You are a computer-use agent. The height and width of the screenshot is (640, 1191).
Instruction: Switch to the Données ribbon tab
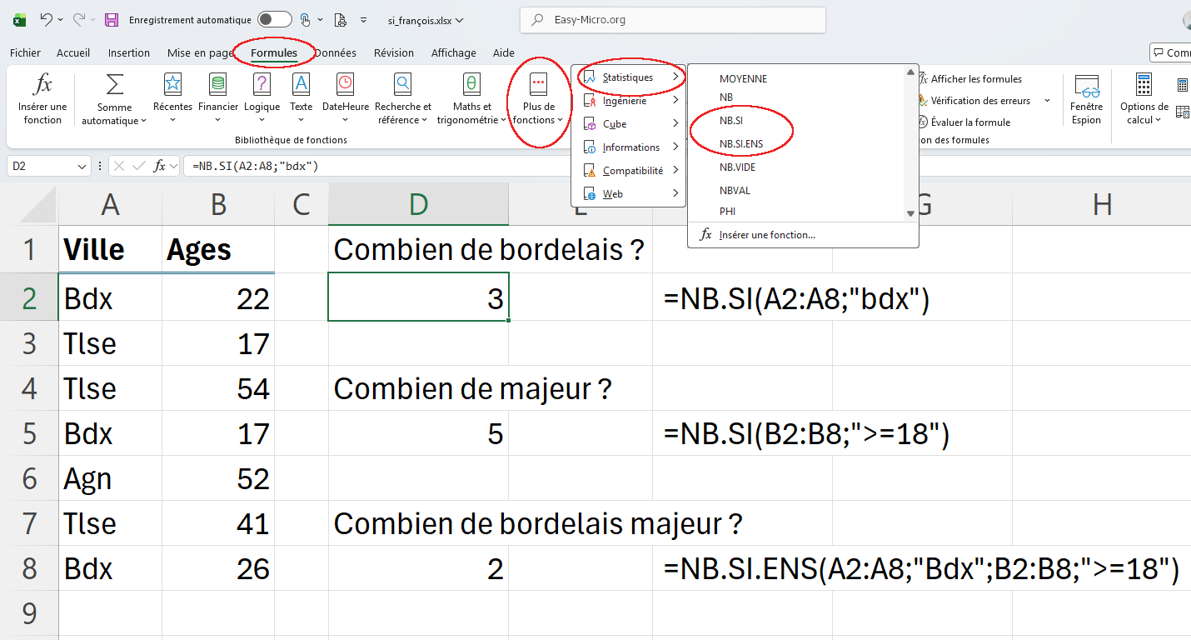tap(336, 52)
